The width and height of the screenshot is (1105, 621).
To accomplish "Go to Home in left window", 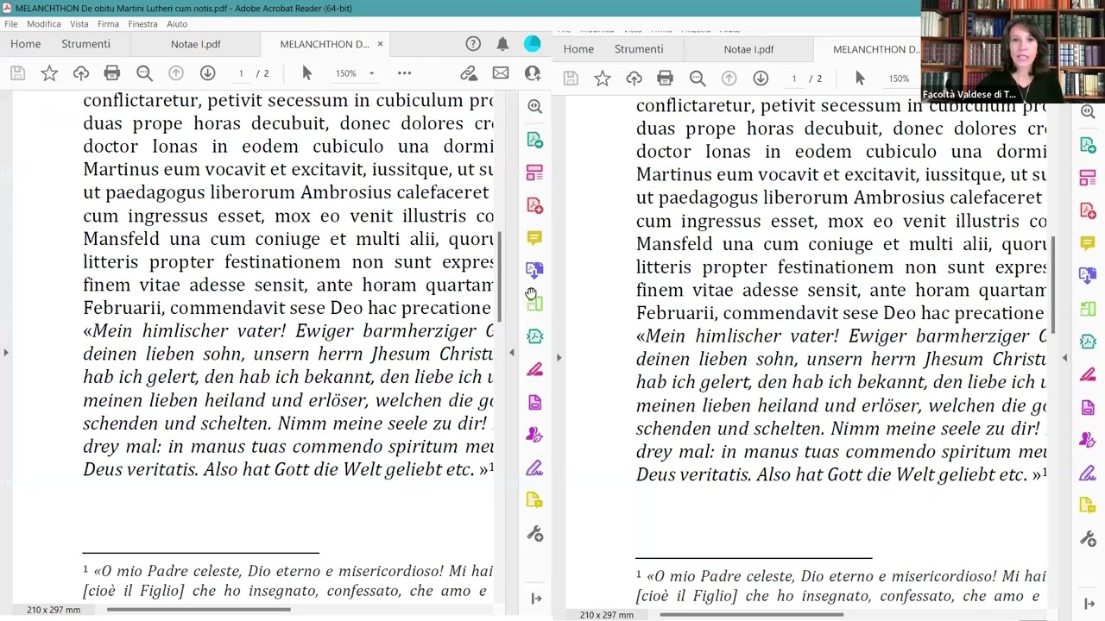I will pyautogui.click(x=25, y=44).
